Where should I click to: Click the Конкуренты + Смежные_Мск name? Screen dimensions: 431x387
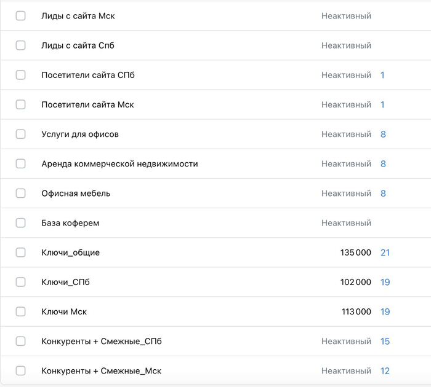[102, 371]
